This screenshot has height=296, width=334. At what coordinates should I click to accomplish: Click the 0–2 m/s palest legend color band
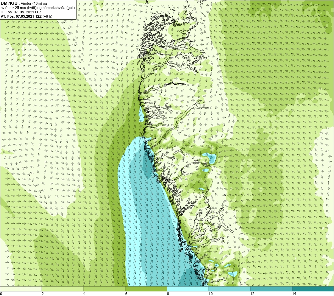[21, 289]
